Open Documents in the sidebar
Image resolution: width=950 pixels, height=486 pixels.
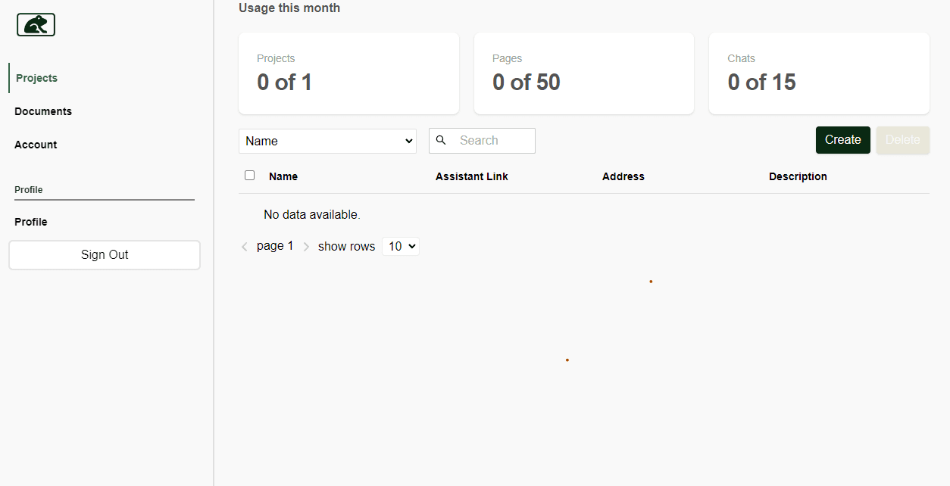(43, 111)
